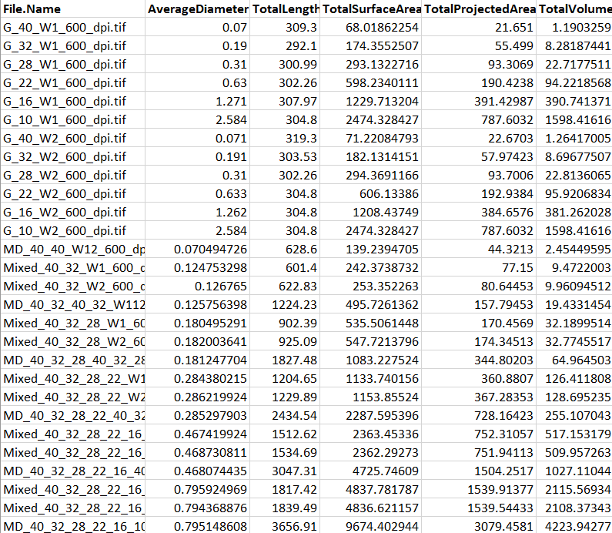Click projected area value 1504.2517
The image size is (612, 533).
click(479, 471)
